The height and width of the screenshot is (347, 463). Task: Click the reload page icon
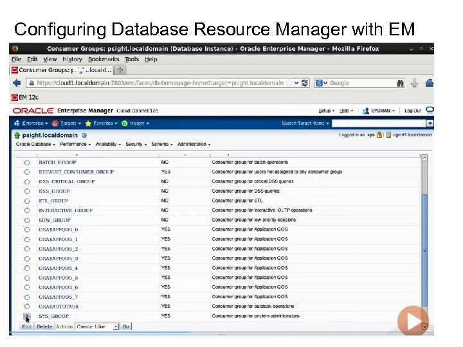304,83
